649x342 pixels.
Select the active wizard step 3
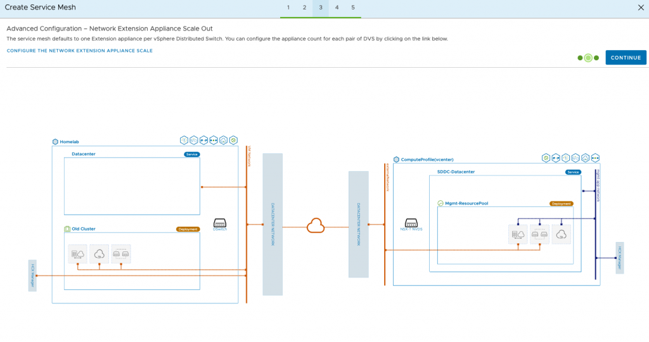click(320, 8)
